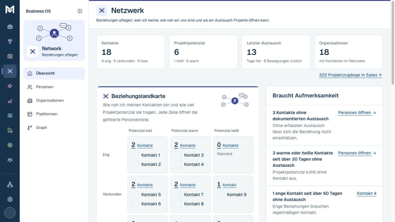395x222 pixels.
Task: Click the Niemand text in the empty cell
Action: click(225, 154)
